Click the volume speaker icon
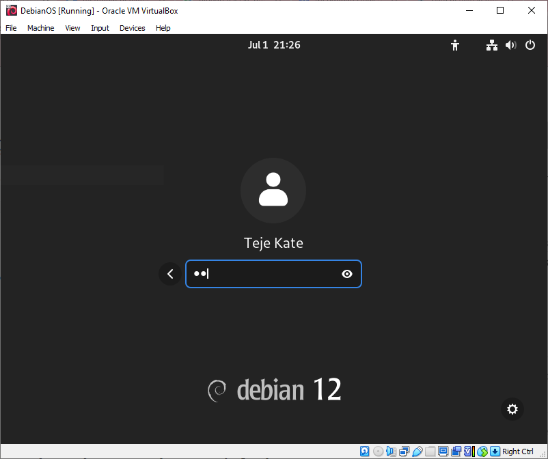Screen dimensions: 548x459 510,45
